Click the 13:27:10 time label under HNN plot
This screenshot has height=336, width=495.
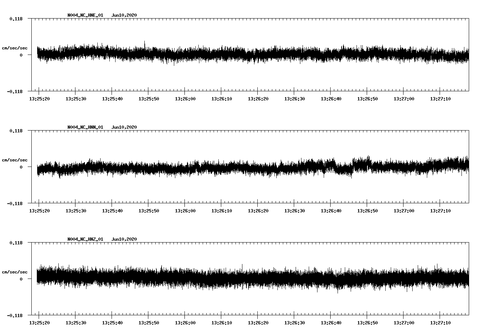tap(440, 211)
